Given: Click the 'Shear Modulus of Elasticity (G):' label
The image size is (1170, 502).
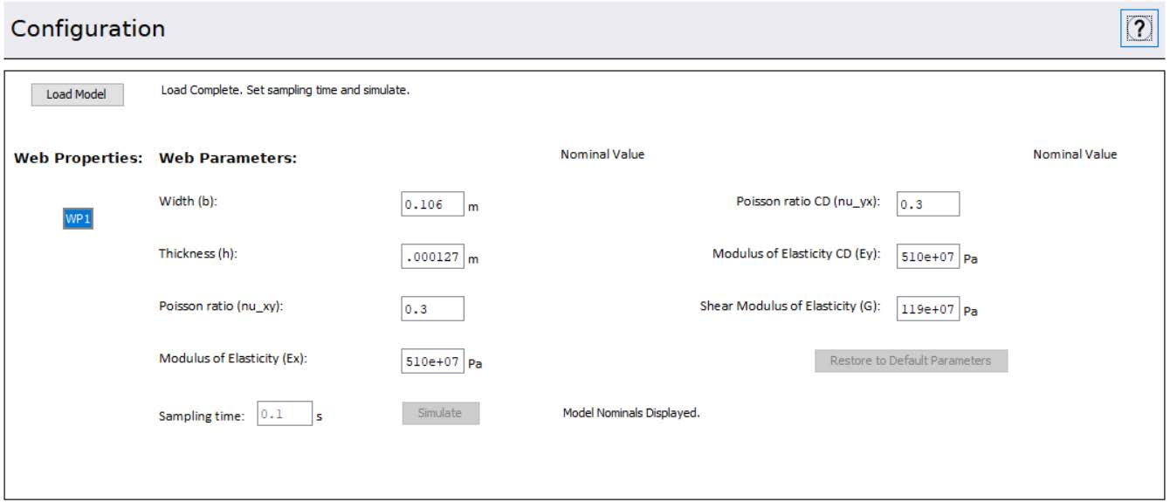Looking at the screenshot, I should click(789, 306).
